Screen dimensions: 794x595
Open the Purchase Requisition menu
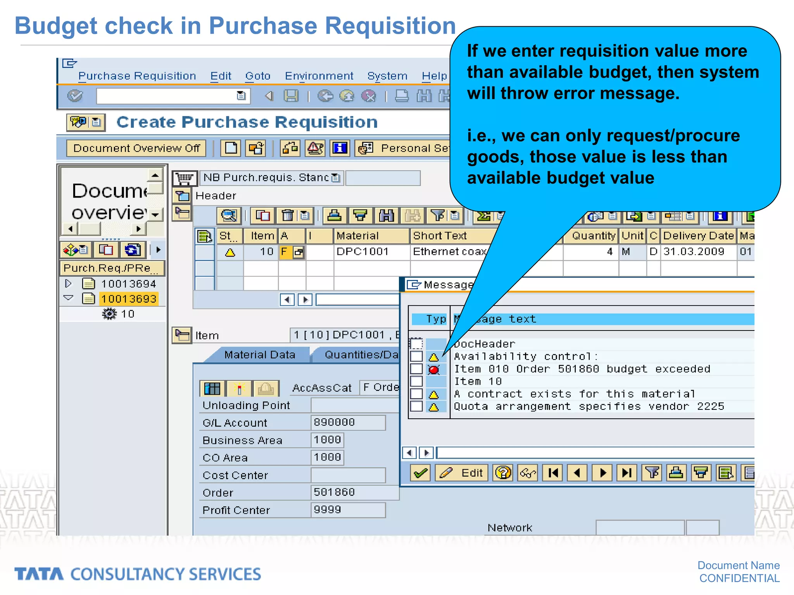[x=137, y=76]
